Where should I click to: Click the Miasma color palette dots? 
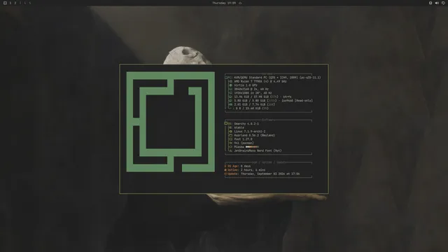coord(252,147)
